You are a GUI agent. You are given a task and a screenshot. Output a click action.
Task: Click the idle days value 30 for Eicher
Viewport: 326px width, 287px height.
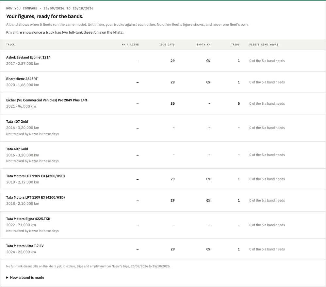172,104
